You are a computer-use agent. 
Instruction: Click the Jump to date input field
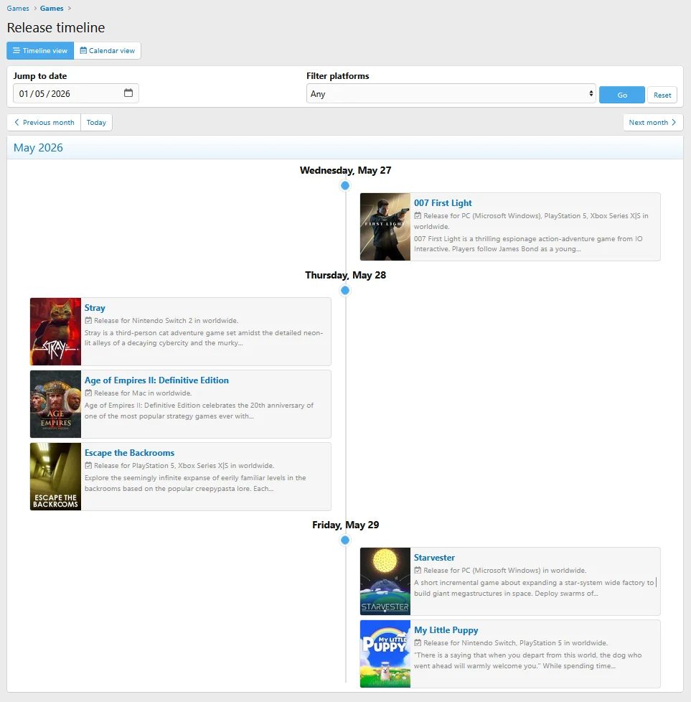(75, 93)
